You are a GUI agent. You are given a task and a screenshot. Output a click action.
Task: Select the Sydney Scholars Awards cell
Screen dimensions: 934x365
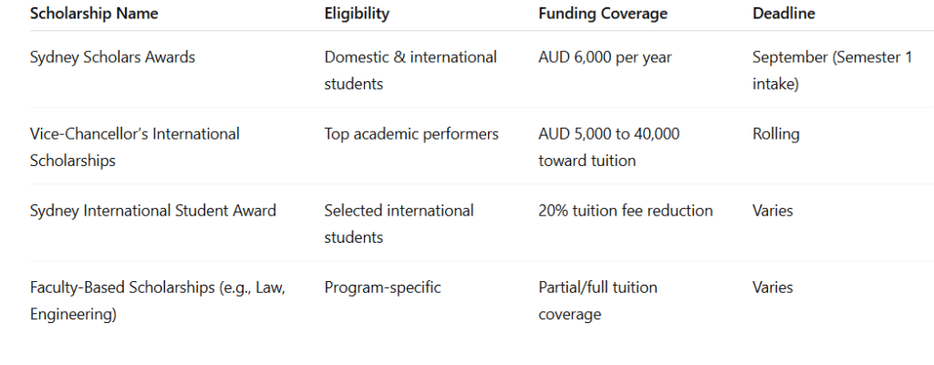(x=112, y=57)
